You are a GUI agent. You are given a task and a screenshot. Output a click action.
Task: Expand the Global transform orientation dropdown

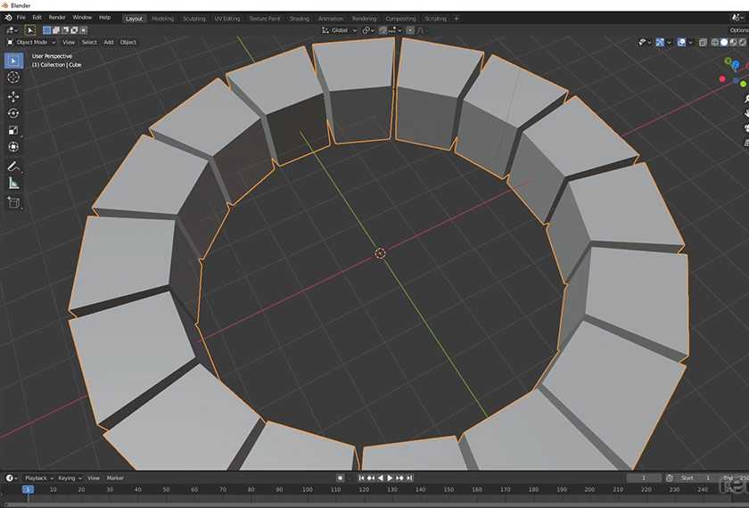pos(339,30)
